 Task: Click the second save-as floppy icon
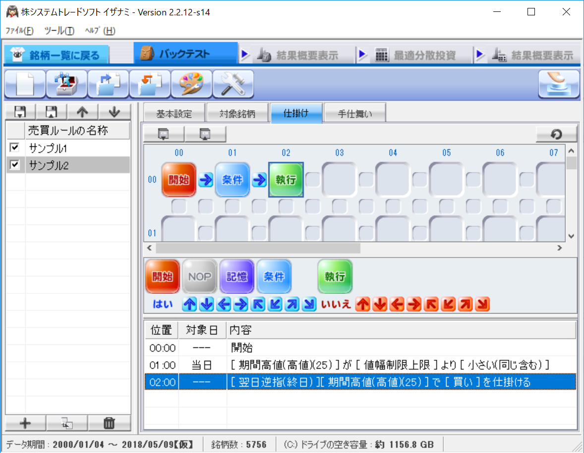click(52, 112)
